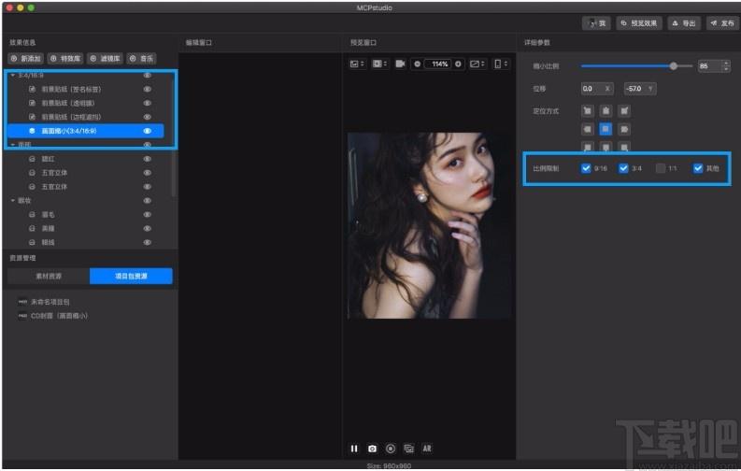Open the 音乐 music library

[141, 58]
